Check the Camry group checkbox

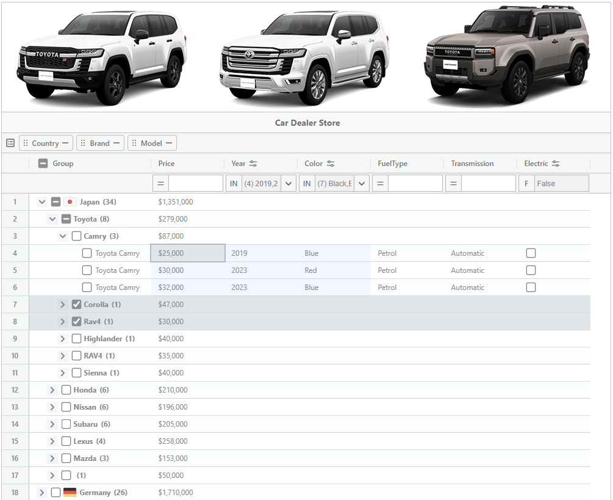pos(77,236)
